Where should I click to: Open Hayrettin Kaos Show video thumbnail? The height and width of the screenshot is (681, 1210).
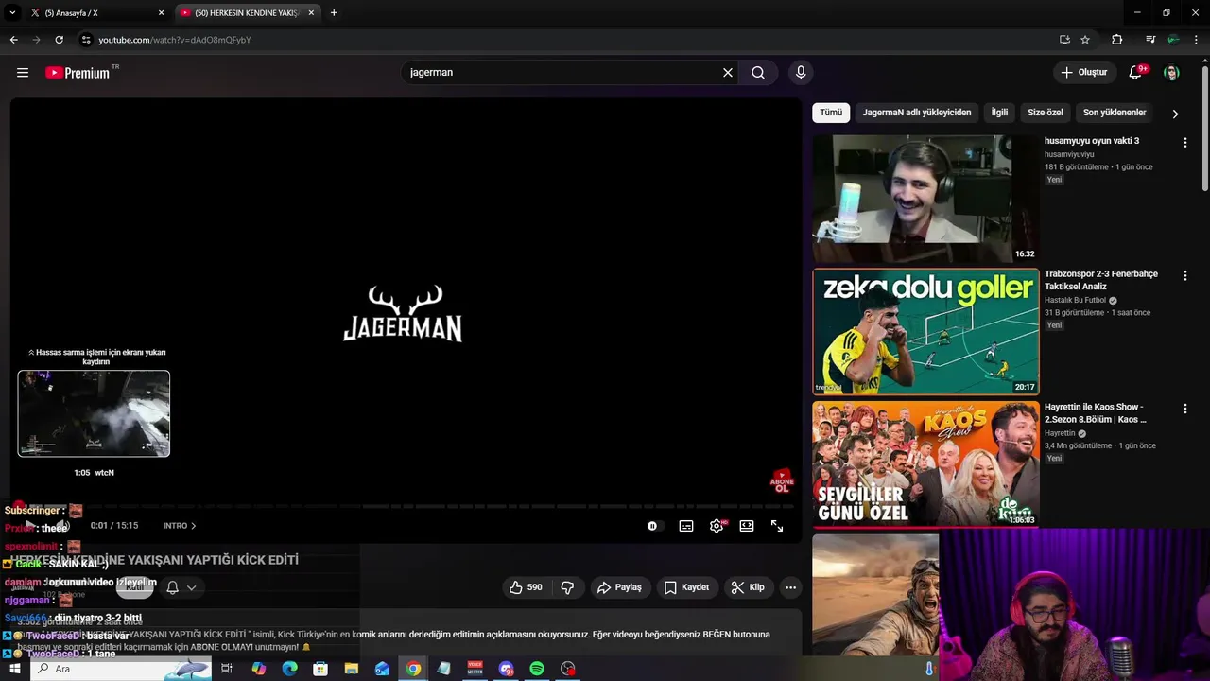coord(925,464)
